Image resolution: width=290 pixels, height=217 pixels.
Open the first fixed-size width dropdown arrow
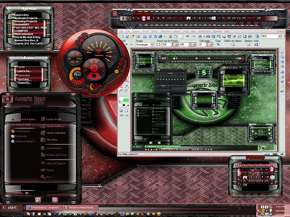click(x=176, y=44)
